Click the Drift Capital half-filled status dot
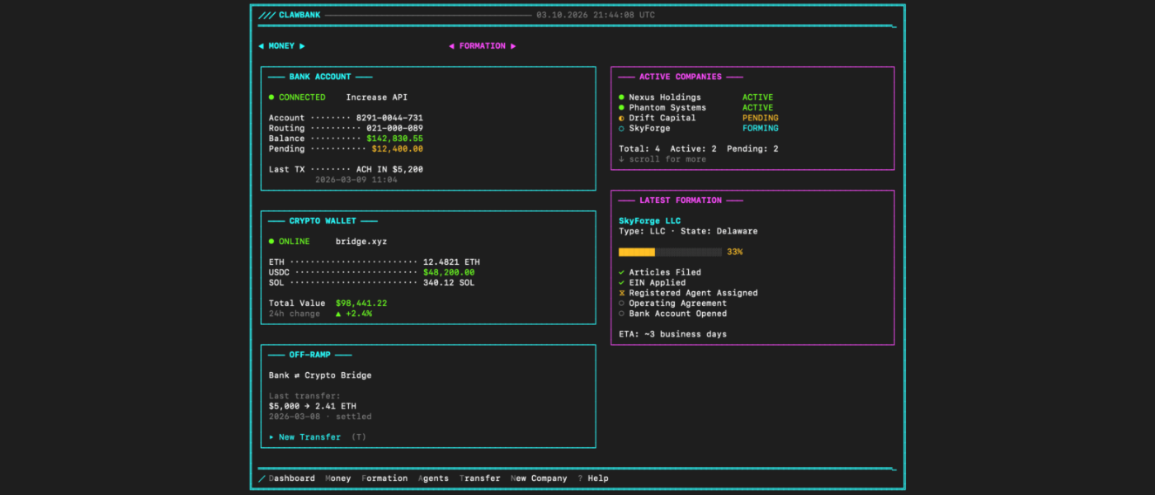The image size is (1155, 495). (x=621, y=118)
